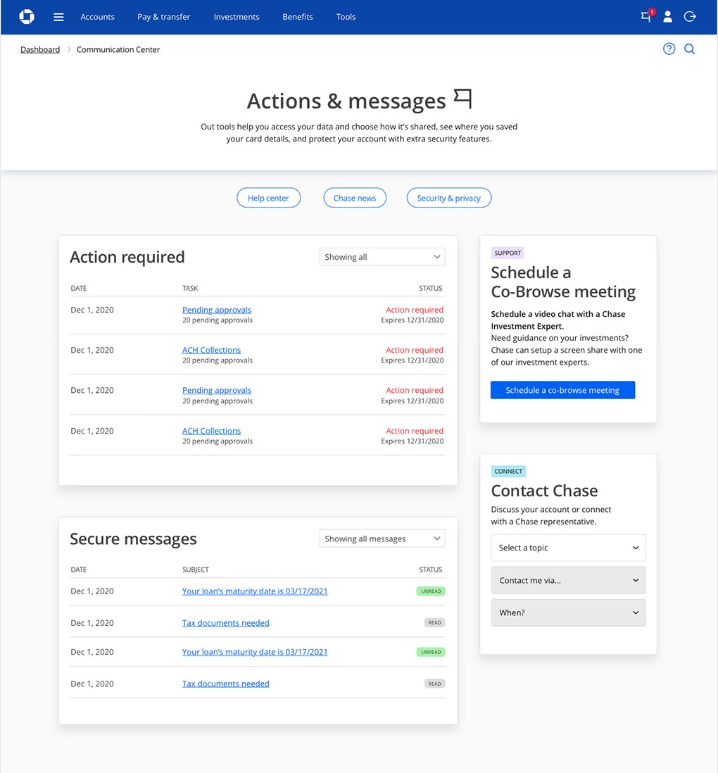Viewport: 718px width, 773px height.
Task: Open the last Tax documents needed message
Action: [x=226, y=684]
